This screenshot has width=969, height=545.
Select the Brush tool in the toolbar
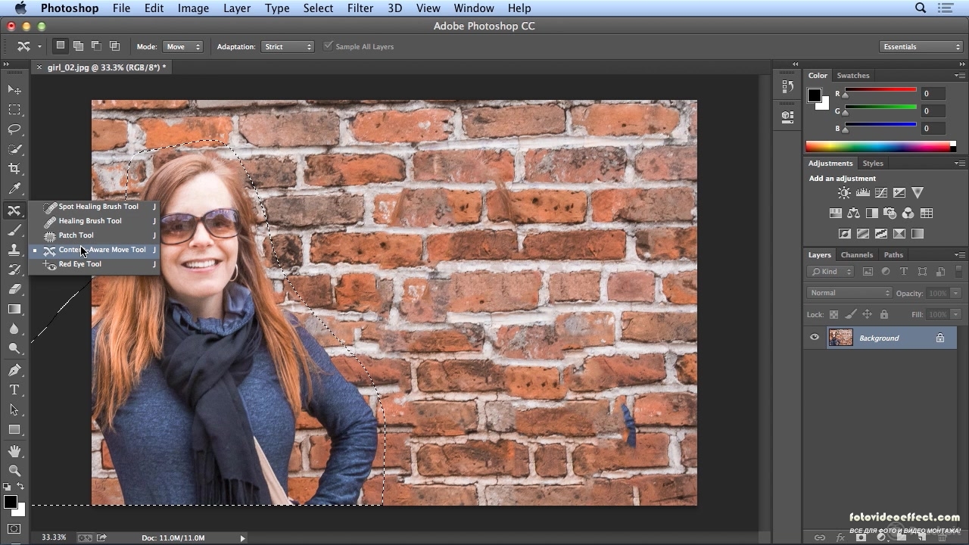click(14, 230)
